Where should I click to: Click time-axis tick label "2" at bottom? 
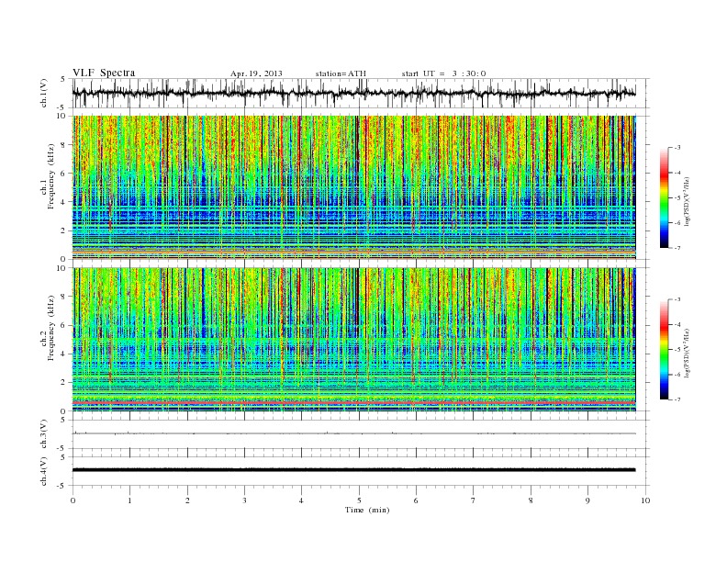pyautogui.click(x=187, y=500)
